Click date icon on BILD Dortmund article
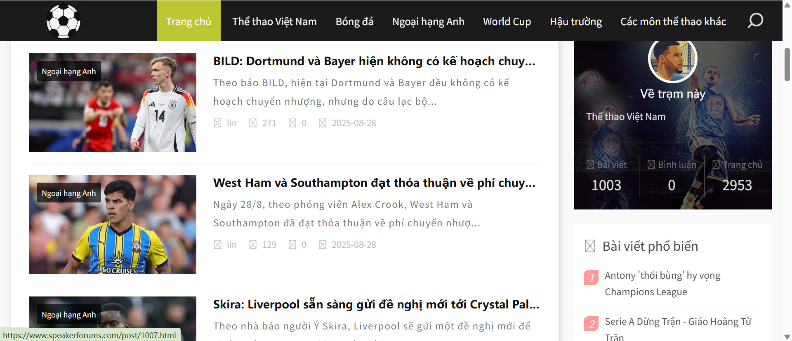The image size is (792, 341). pos(323,123)
